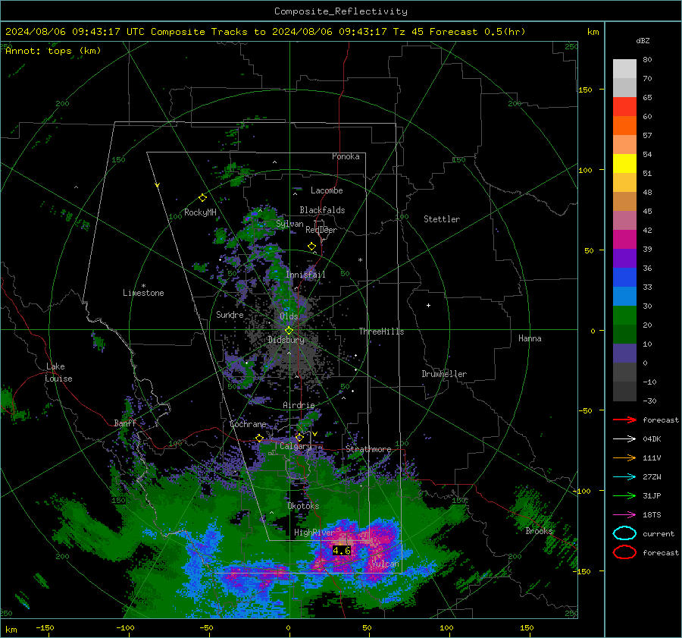The height and width of the screenshot is (638, 682).
Task: Click the Strathmore town label
Action: (368, 449)
